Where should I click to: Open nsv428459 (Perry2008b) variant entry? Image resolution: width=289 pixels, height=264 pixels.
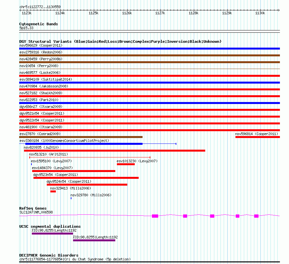tap(41, 59)
